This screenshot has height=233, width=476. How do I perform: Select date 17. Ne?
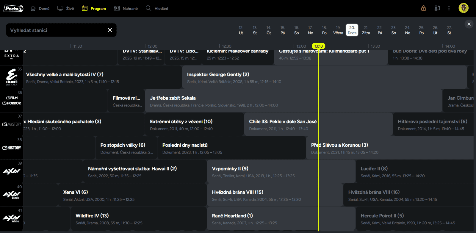click(310, 30)
